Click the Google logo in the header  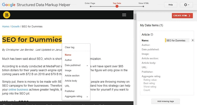click(9, 5)
